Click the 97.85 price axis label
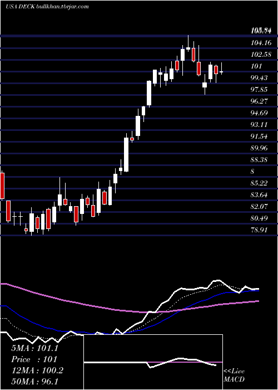The height and width of the screenshot is (390, 278). pyautogui.click(x=259, y=90)
